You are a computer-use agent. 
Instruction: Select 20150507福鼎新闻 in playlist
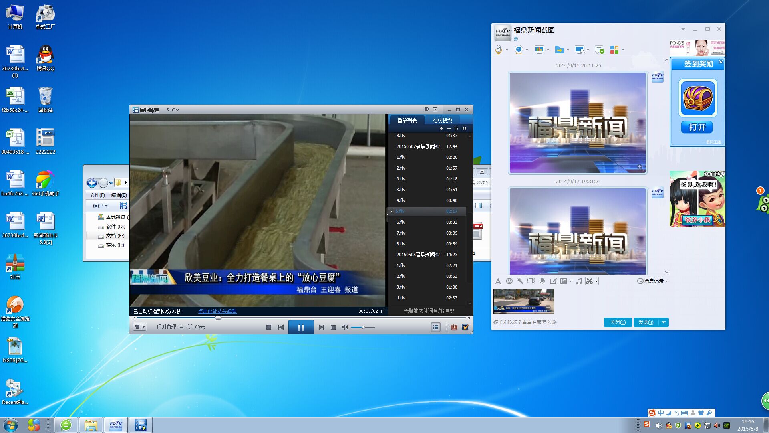pyautogui.click(x=427, y=146)
